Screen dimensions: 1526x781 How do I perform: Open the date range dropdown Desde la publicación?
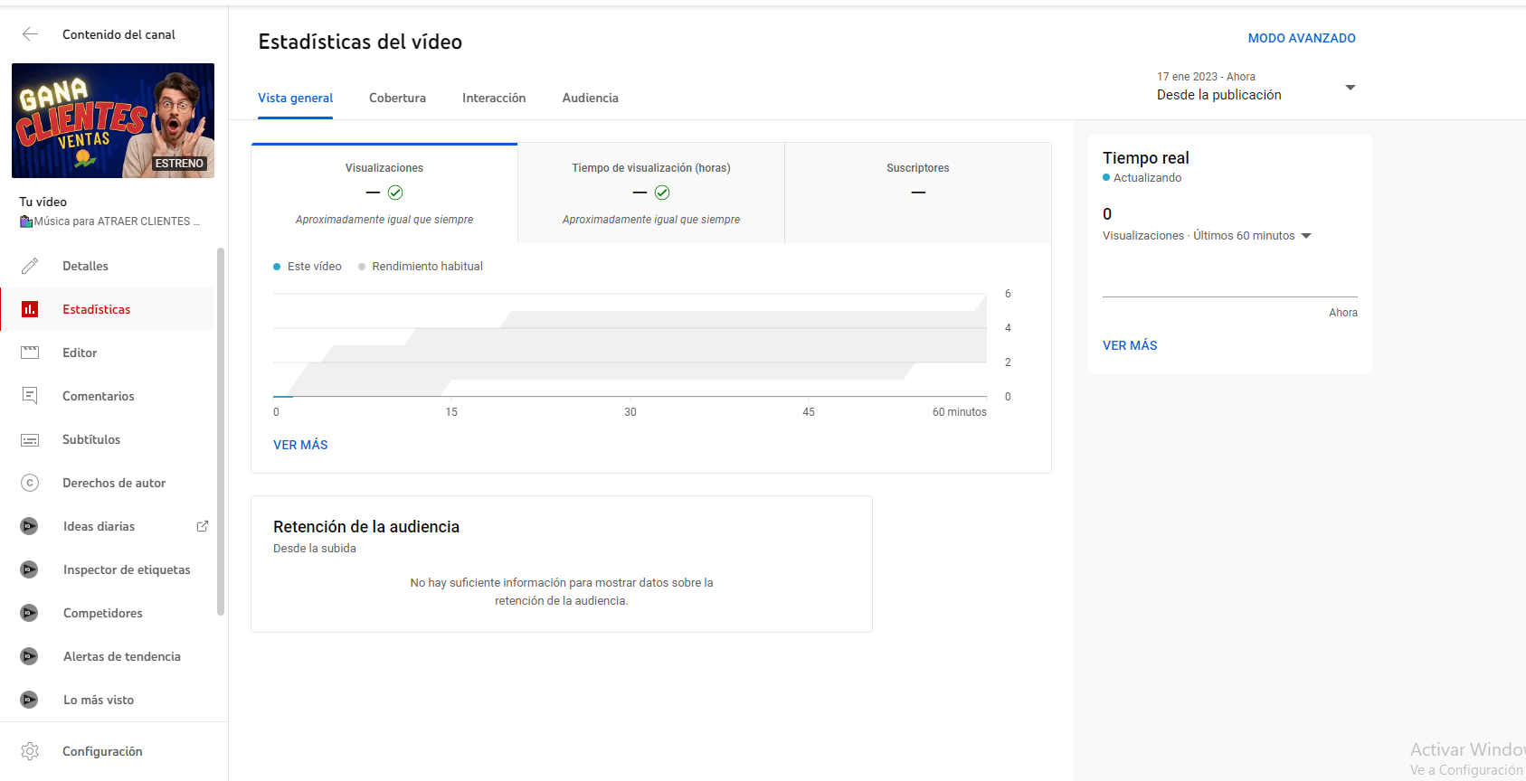pyautogui.click(x=1256, y=87)
